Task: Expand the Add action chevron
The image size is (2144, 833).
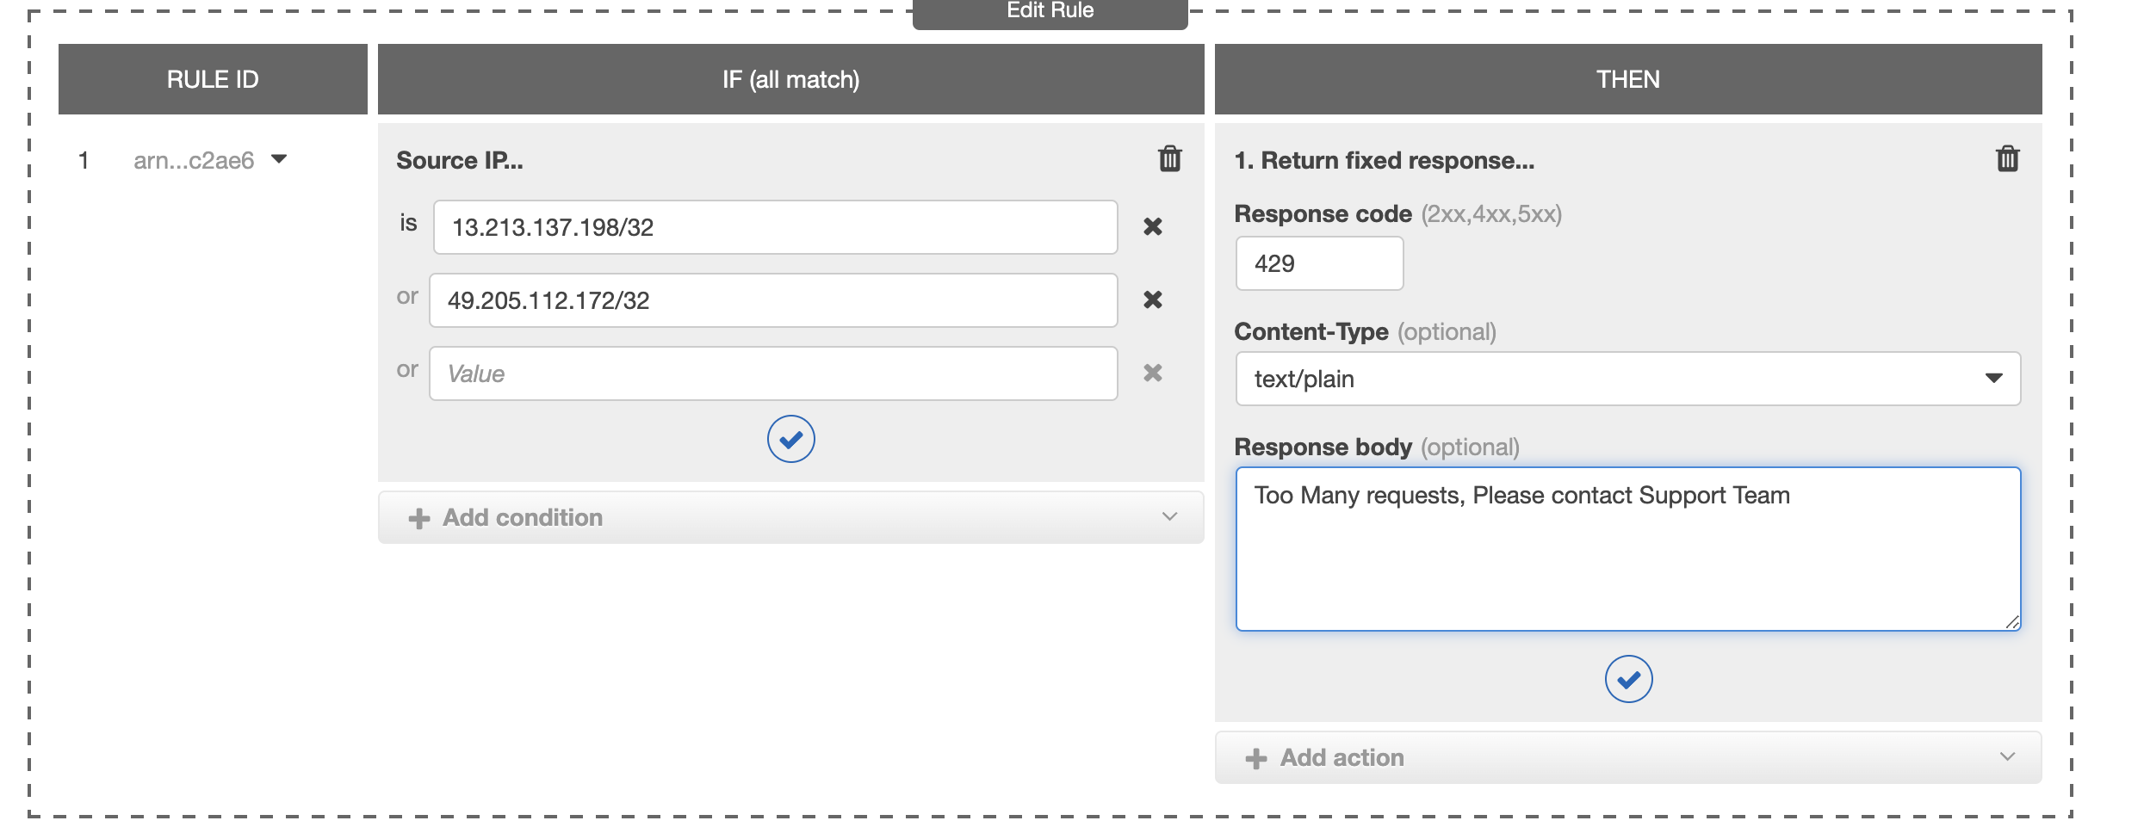Action: coord(2007,756)
